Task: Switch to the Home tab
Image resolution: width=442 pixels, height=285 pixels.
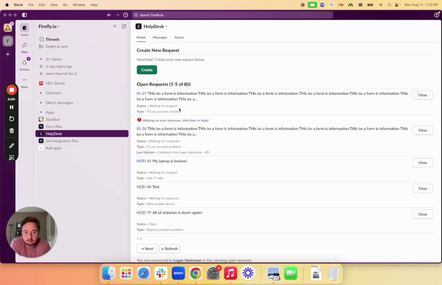Action: pos(141,38)
